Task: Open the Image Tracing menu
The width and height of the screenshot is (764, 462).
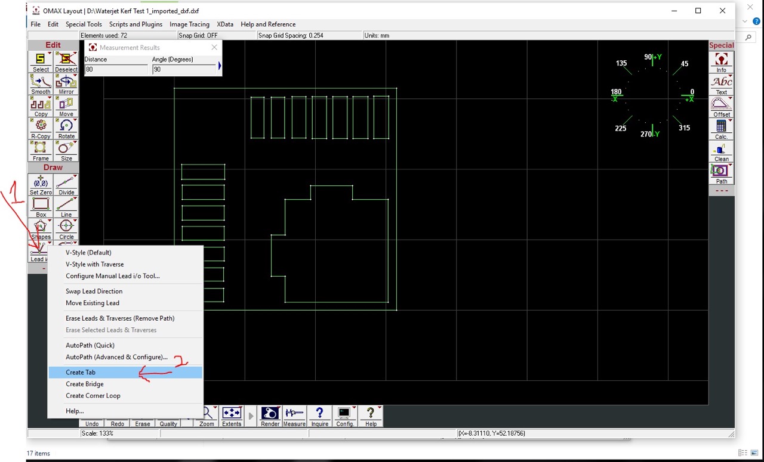Action: pyautogui.click(x=189, y=24)
